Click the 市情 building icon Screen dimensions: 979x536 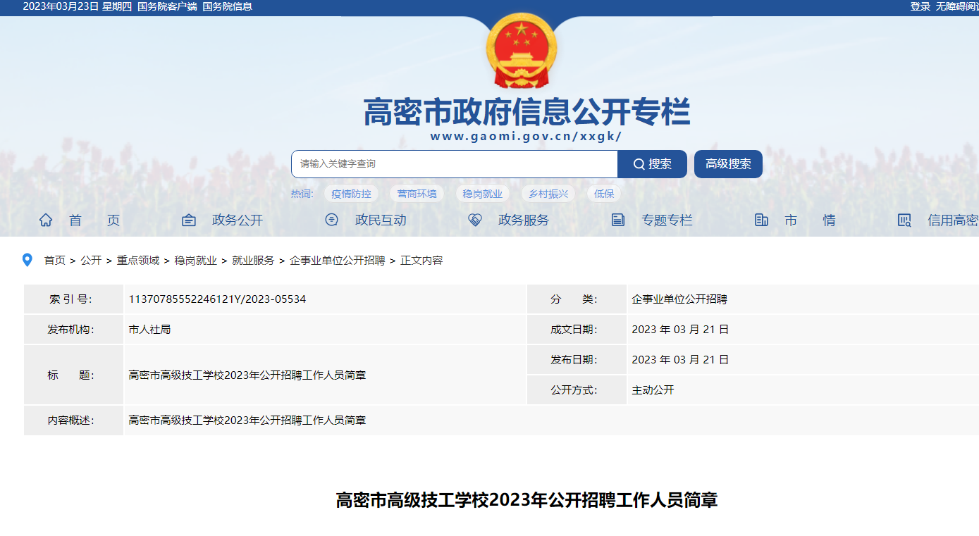pyautogui.click(x=761, y=220)
